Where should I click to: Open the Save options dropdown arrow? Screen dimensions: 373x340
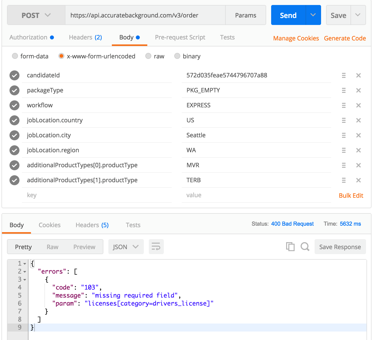click(x=358, y=15)
